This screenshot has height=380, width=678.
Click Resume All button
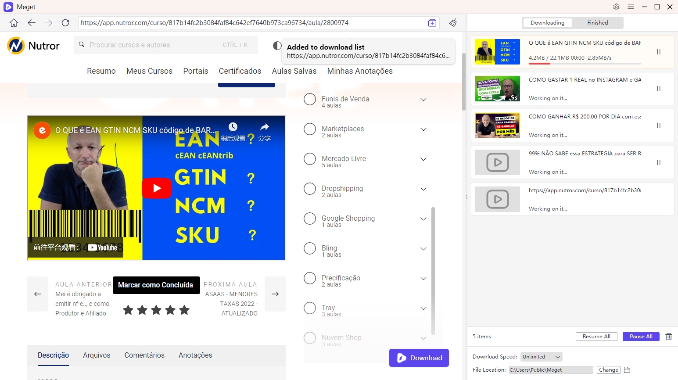(x=596, y=337)
